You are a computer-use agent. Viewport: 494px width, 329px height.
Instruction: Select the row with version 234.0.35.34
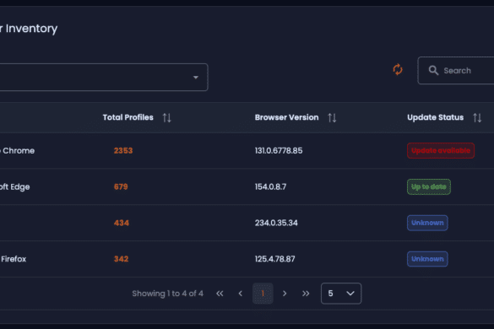click(x=247, y=223)
